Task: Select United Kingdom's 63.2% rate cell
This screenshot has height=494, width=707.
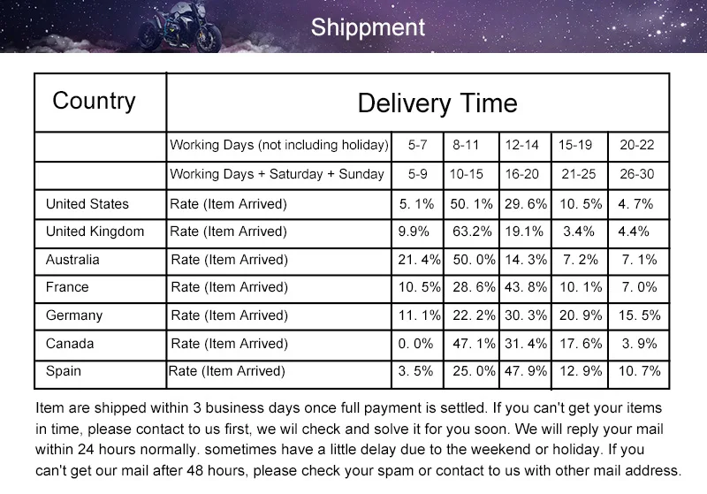Action: pos(471,233)
